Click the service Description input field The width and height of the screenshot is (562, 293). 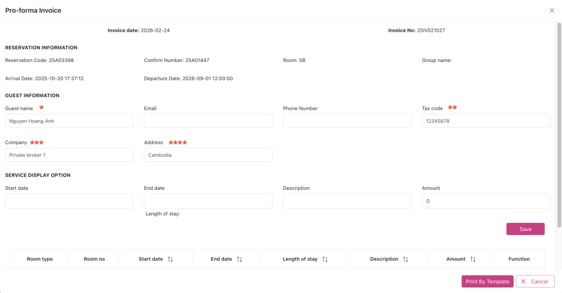point(347,201)
